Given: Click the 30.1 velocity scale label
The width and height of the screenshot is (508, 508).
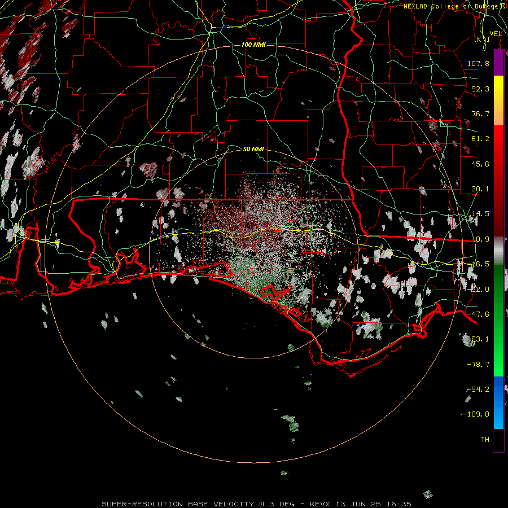Looking at the screenshot, I should tap(480, 189).
